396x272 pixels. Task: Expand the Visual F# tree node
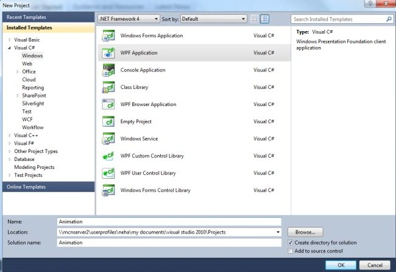click(10, 143)
